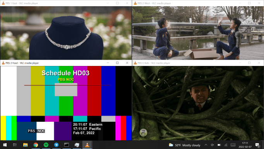The width and height of the screenshot is (264, 149).
Task: Launch File Explorer from the taskbar
Action: click(25, 145)
